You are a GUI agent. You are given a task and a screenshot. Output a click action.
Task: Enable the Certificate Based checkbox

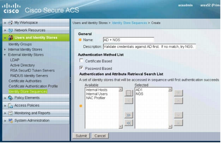(81, 61)
